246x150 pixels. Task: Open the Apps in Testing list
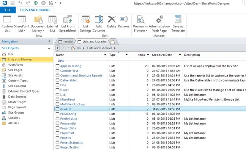point(71,66)
